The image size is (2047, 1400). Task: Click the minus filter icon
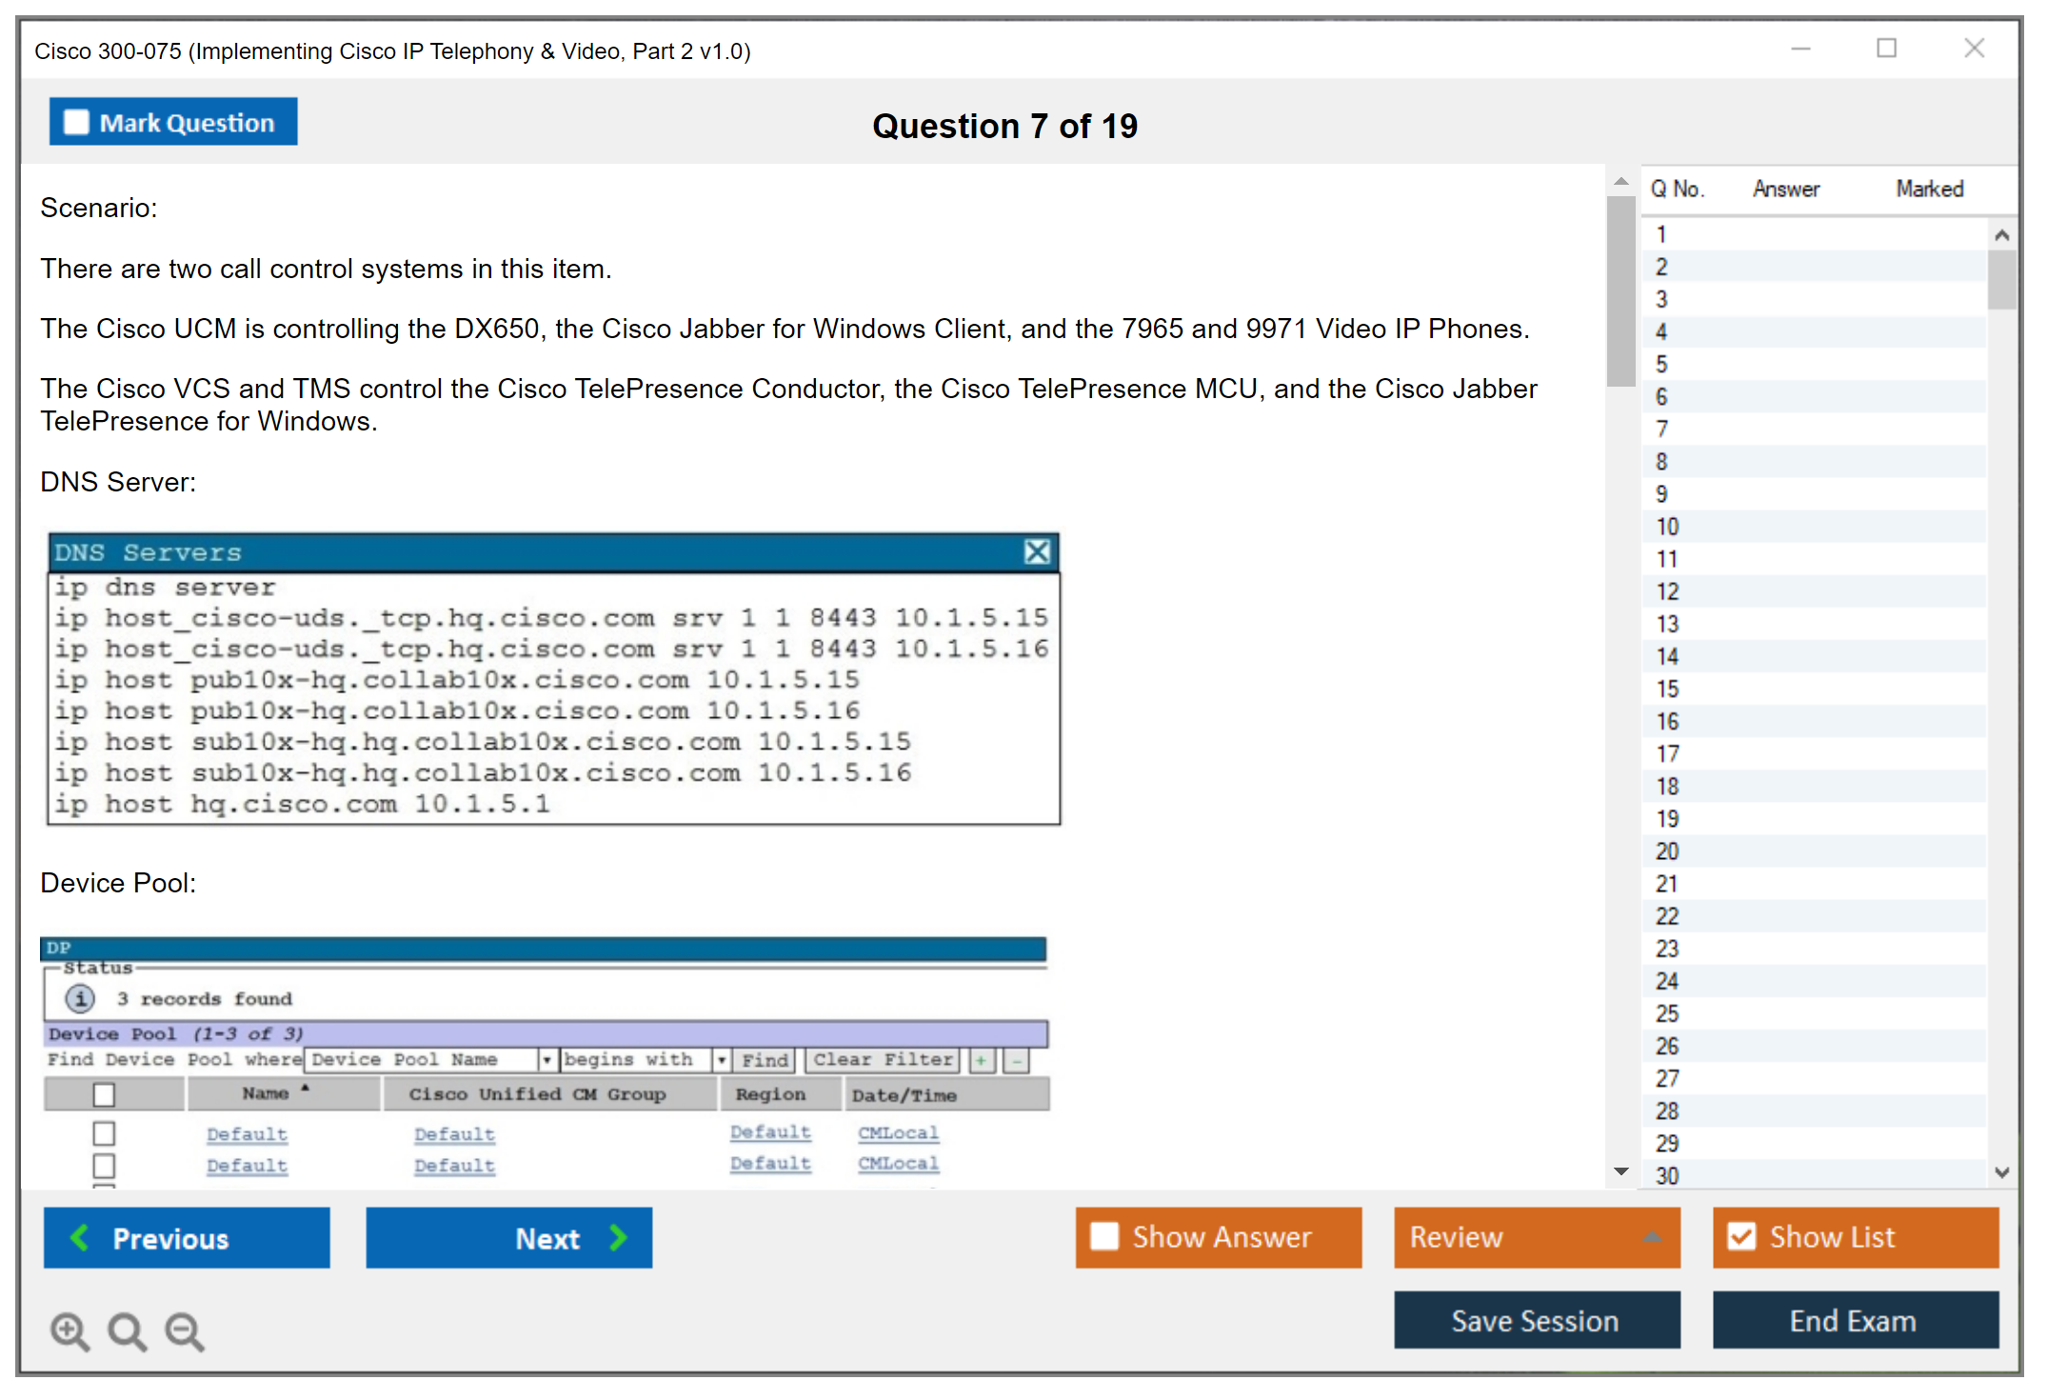tap(1017, 1060)
